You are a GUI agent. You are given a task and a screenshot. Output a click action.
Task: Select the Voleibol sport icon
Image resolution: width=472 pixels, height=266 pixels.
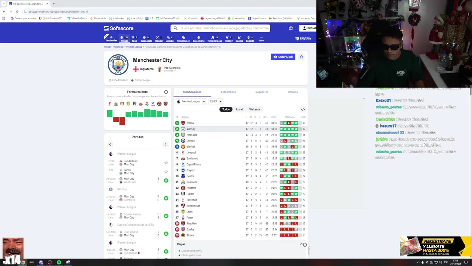pyautogui.click(x=170, y=39)
